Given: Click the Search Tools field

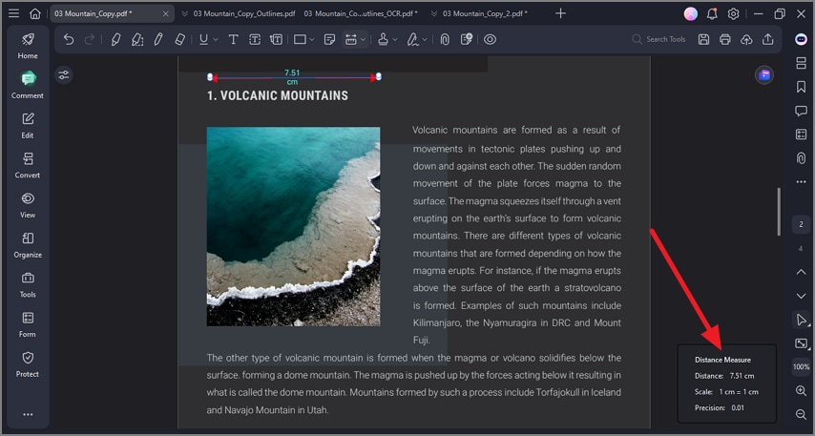Looking at the screenshot, I should [659, 39].
